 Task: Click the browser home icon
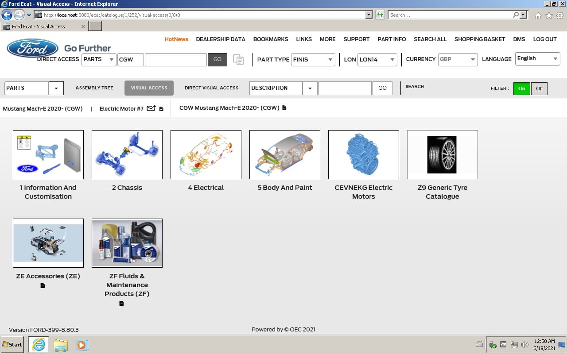(x=538, y=15)
